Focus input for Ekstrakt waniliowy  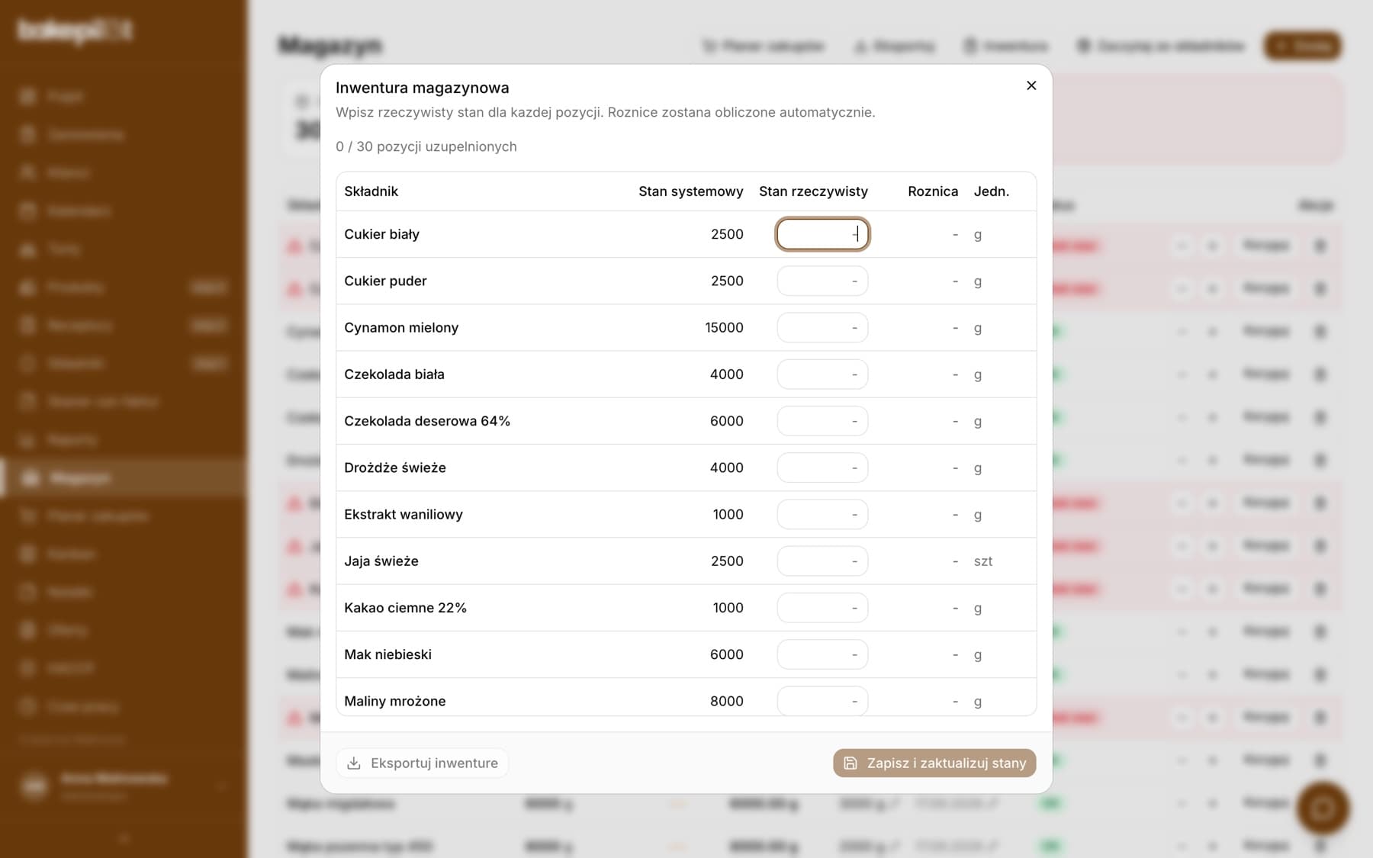[822, 514]
